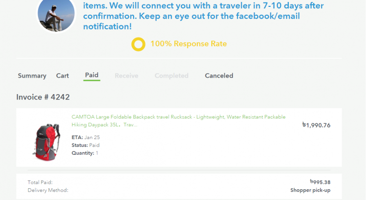This screenshot has height=200, width=366.
Task: Open the Summary tab
Action: click(32, 76)
